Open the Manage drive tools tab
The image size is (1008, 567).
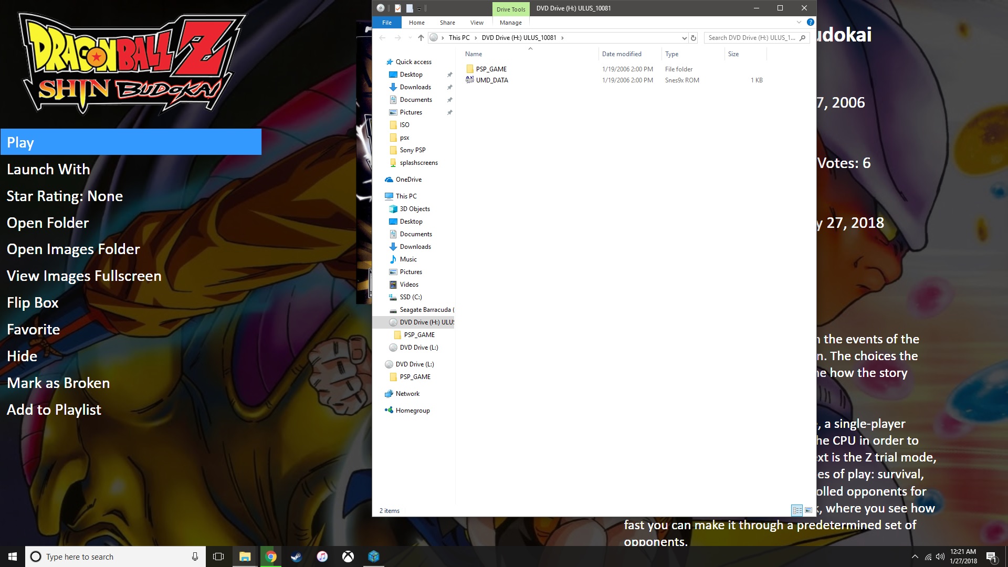(511, 23)
